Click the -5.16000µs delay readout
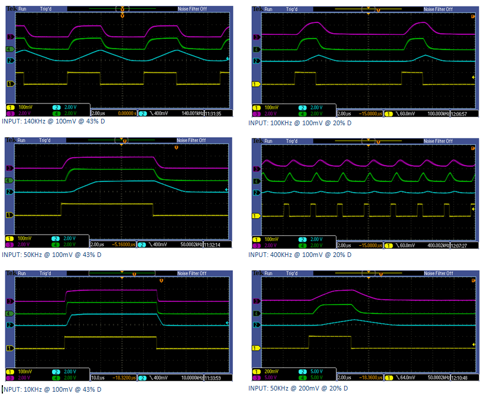The image size is (486, 400). click(124, 245)
